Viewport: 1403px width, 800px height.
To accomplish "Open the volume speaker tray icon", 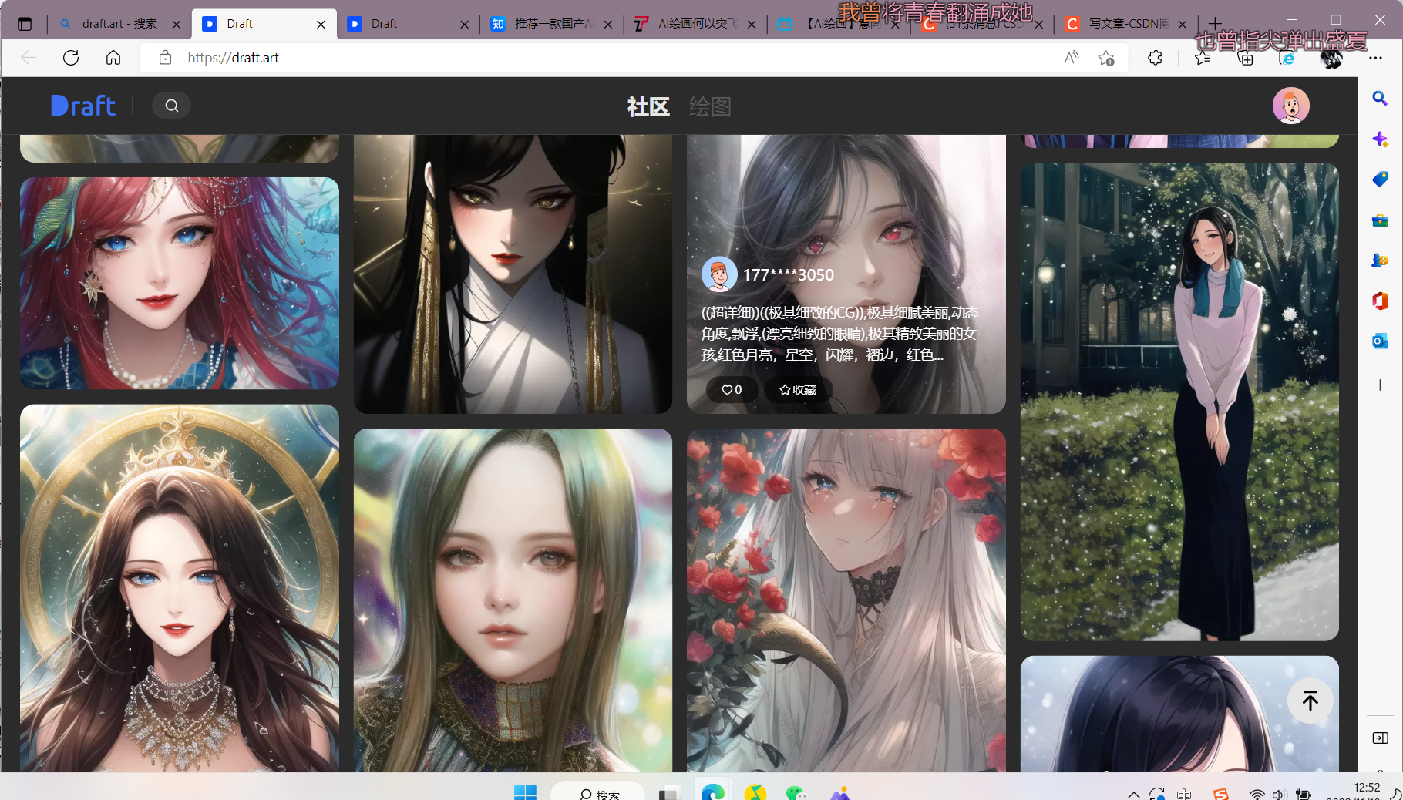I will 1280,795.
